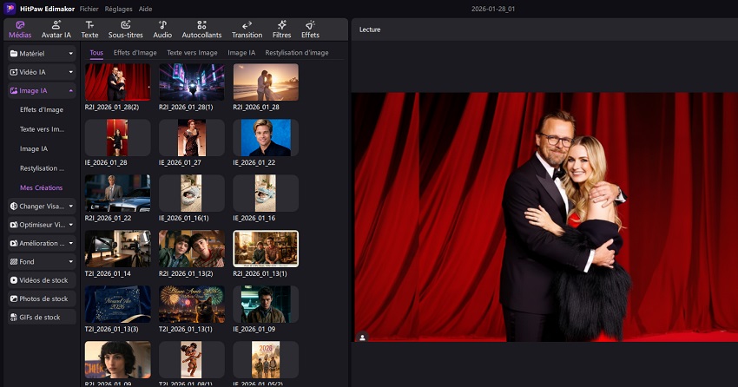The image size is (738, 387).
Task: Switch to the Texte vers Image tab
Action: 192,53
